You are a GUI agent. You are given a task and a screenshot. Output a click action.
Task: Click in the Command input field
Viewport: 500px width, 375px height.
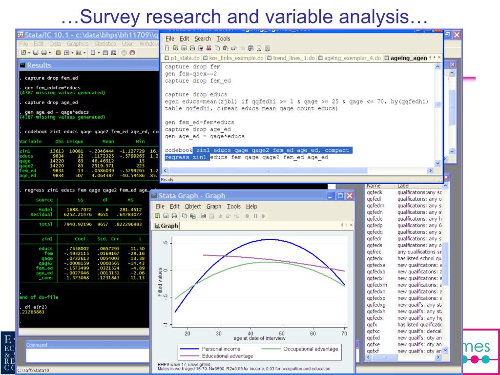[87, 355]
